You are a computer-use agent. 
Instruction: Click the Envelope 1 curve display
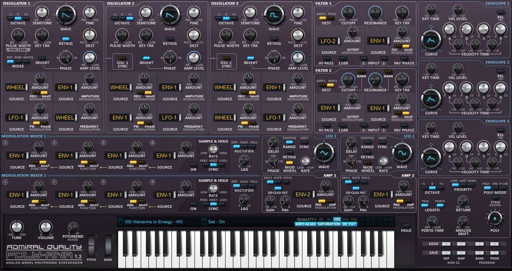[431, 41]
